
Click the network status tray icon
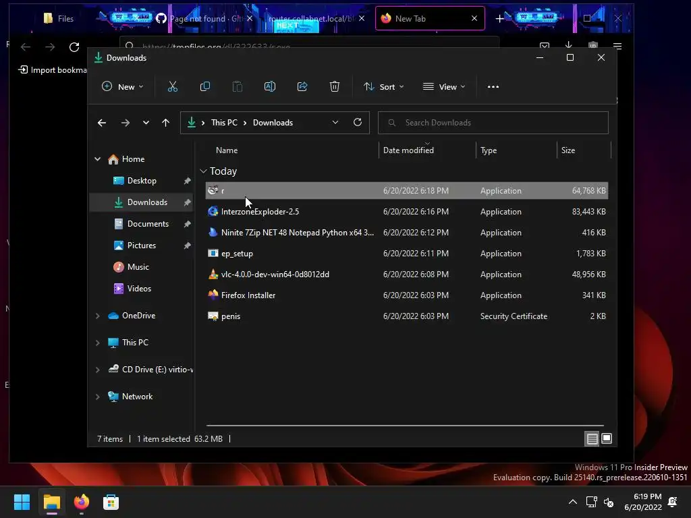pos(591,502)
